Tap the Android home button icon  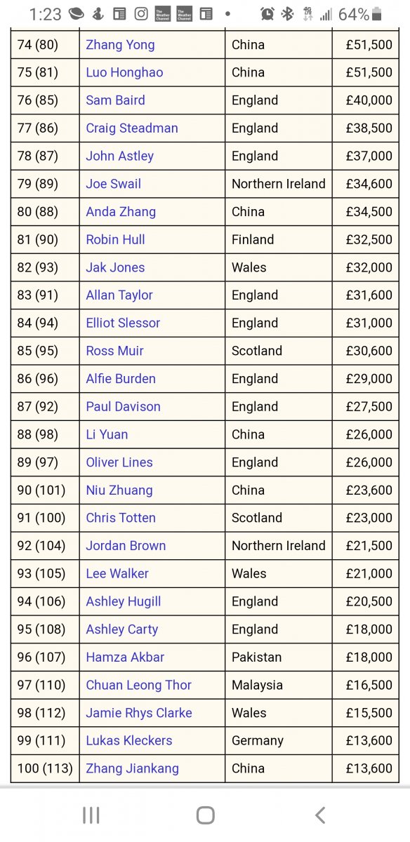(x=205, y=815)
